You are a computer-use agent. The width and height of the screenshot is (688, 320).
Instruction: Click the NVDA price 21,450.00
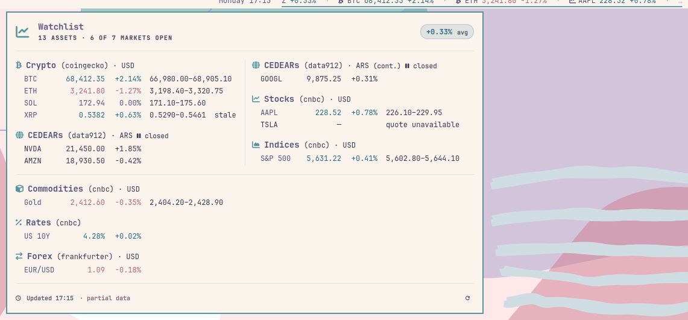[85, 149]
